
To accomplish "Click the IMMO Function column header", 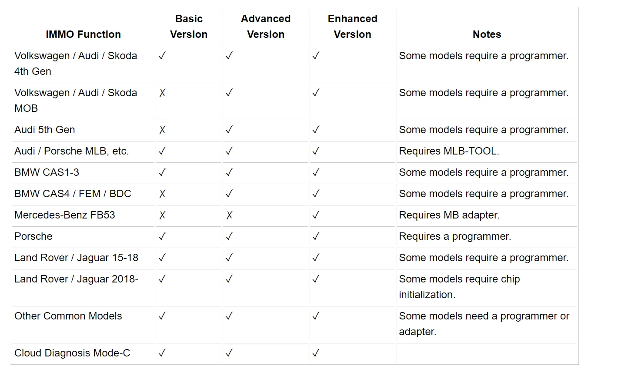I will (x=83, y=34).
